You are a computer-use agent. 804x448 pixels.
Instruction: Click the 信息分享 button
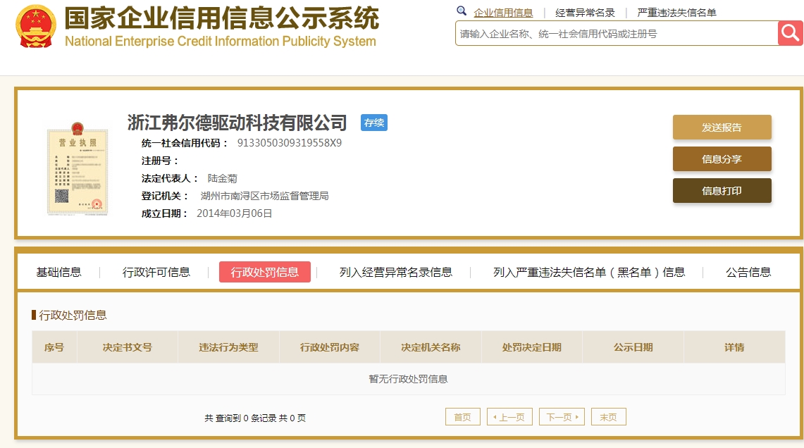point(722,159)
